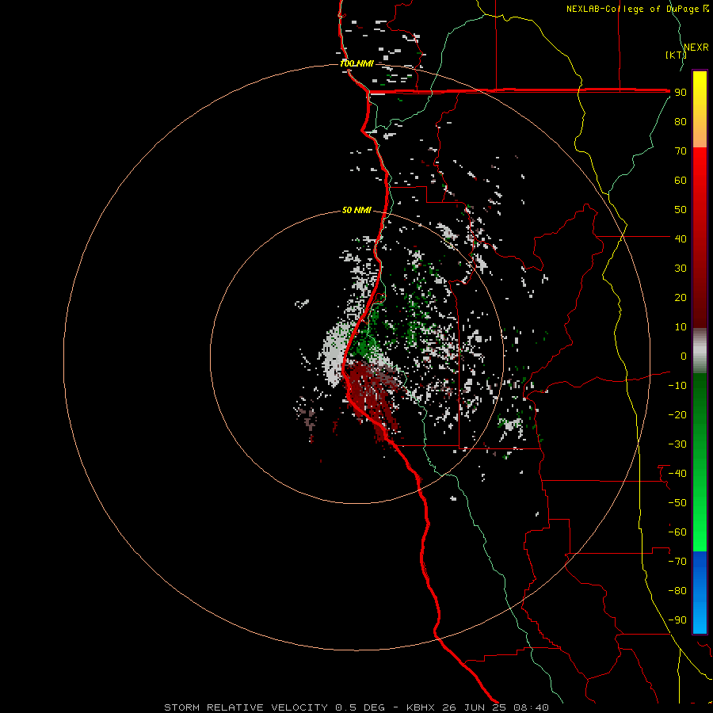The height and width of the screenshot is (713, 713).
Task: Click the 90 value on velocity scale
Action: 681,93
